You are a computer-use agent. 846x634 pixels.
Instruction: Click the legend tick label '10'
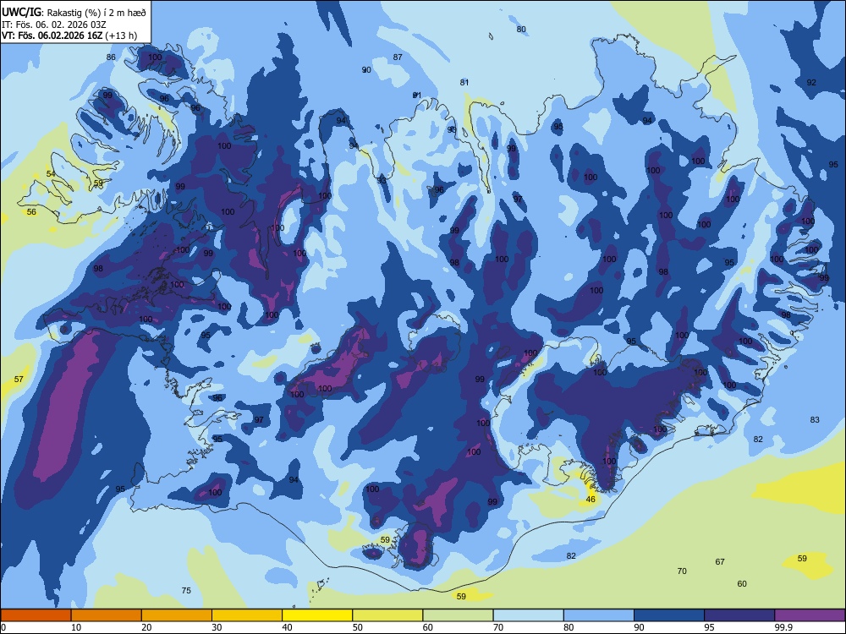76,627
